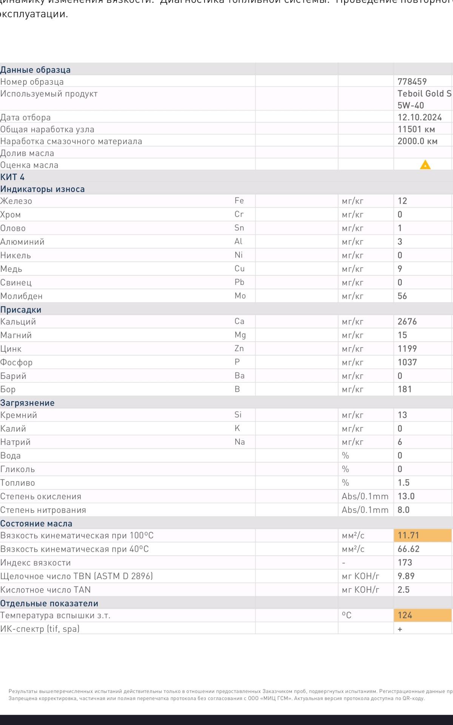Click the TBN value 9.89
This screenshot has height=725, width=453.
pos(406,576)
